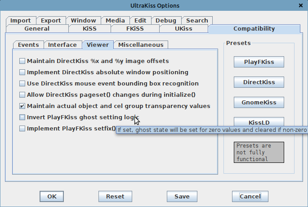This screenshot has height=207, width=308.
Task: Switch to the Events sub-tab
Action: pyautogui.click(x=28, y=45)
